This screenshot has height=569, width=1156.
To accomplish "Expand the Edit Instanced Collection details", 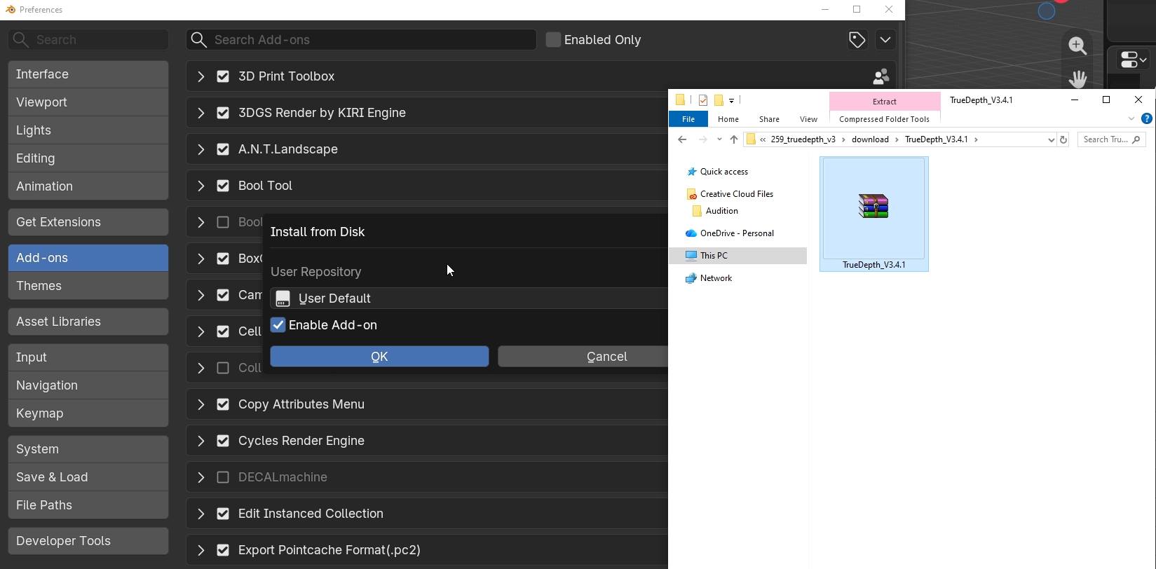I will [200, 514].
